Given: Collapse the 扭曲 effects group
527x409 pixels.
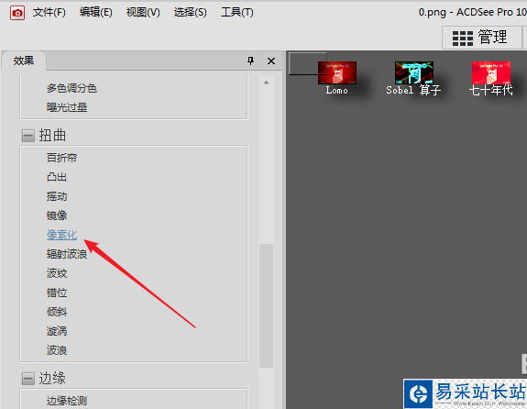Looking at the screenshot, I should click(28, 136).
